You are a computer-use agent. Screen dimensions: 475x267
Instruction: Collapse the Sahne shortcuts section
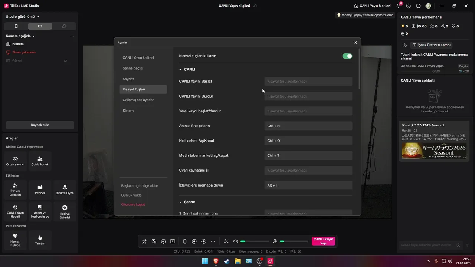[180, 202]
